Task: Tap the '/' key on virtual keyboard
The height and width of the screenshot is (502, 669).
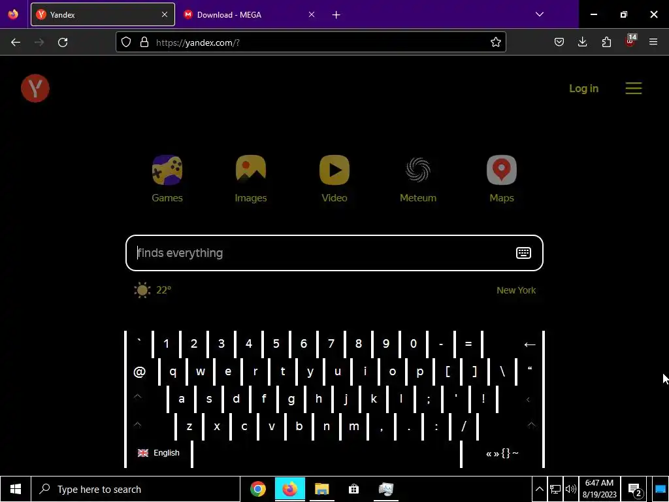Action: [464, 426]
